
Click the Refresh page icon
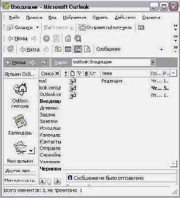click(56, 39)
